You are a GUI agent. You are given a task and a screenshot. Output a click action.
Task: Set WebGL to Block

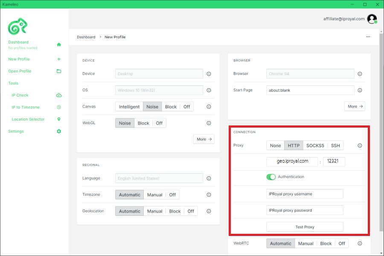point(143,123)
